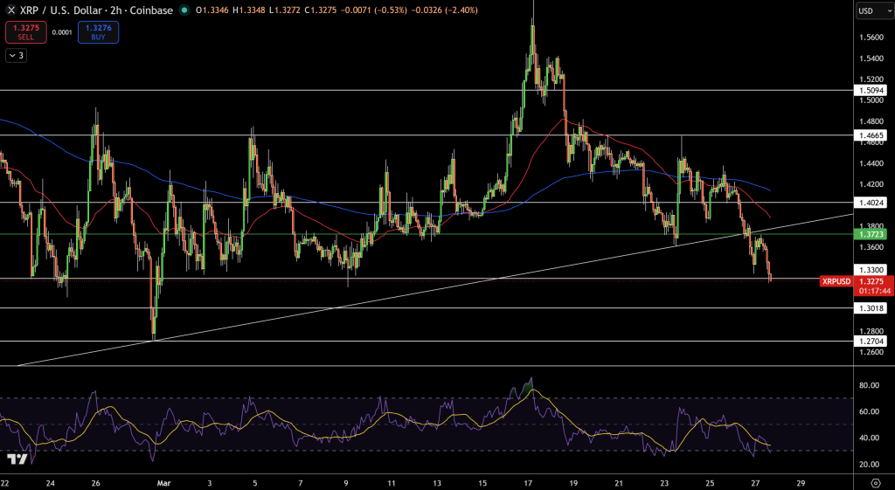This screenshot has height=490, width=895.
Task: Click the spread value 0.0001
Action: pyautogui.click(x=62, y=32)
